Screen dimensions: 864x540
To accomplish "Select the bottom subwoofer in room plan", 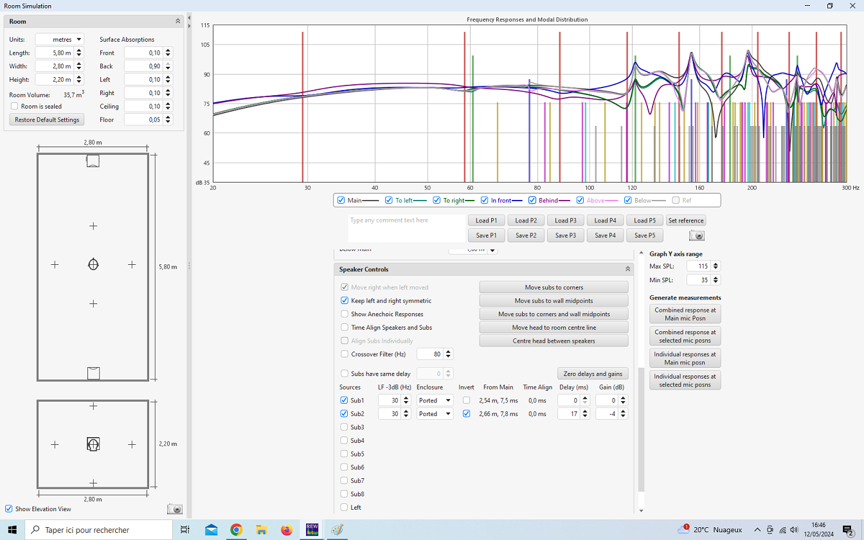I will click(93, 373).
